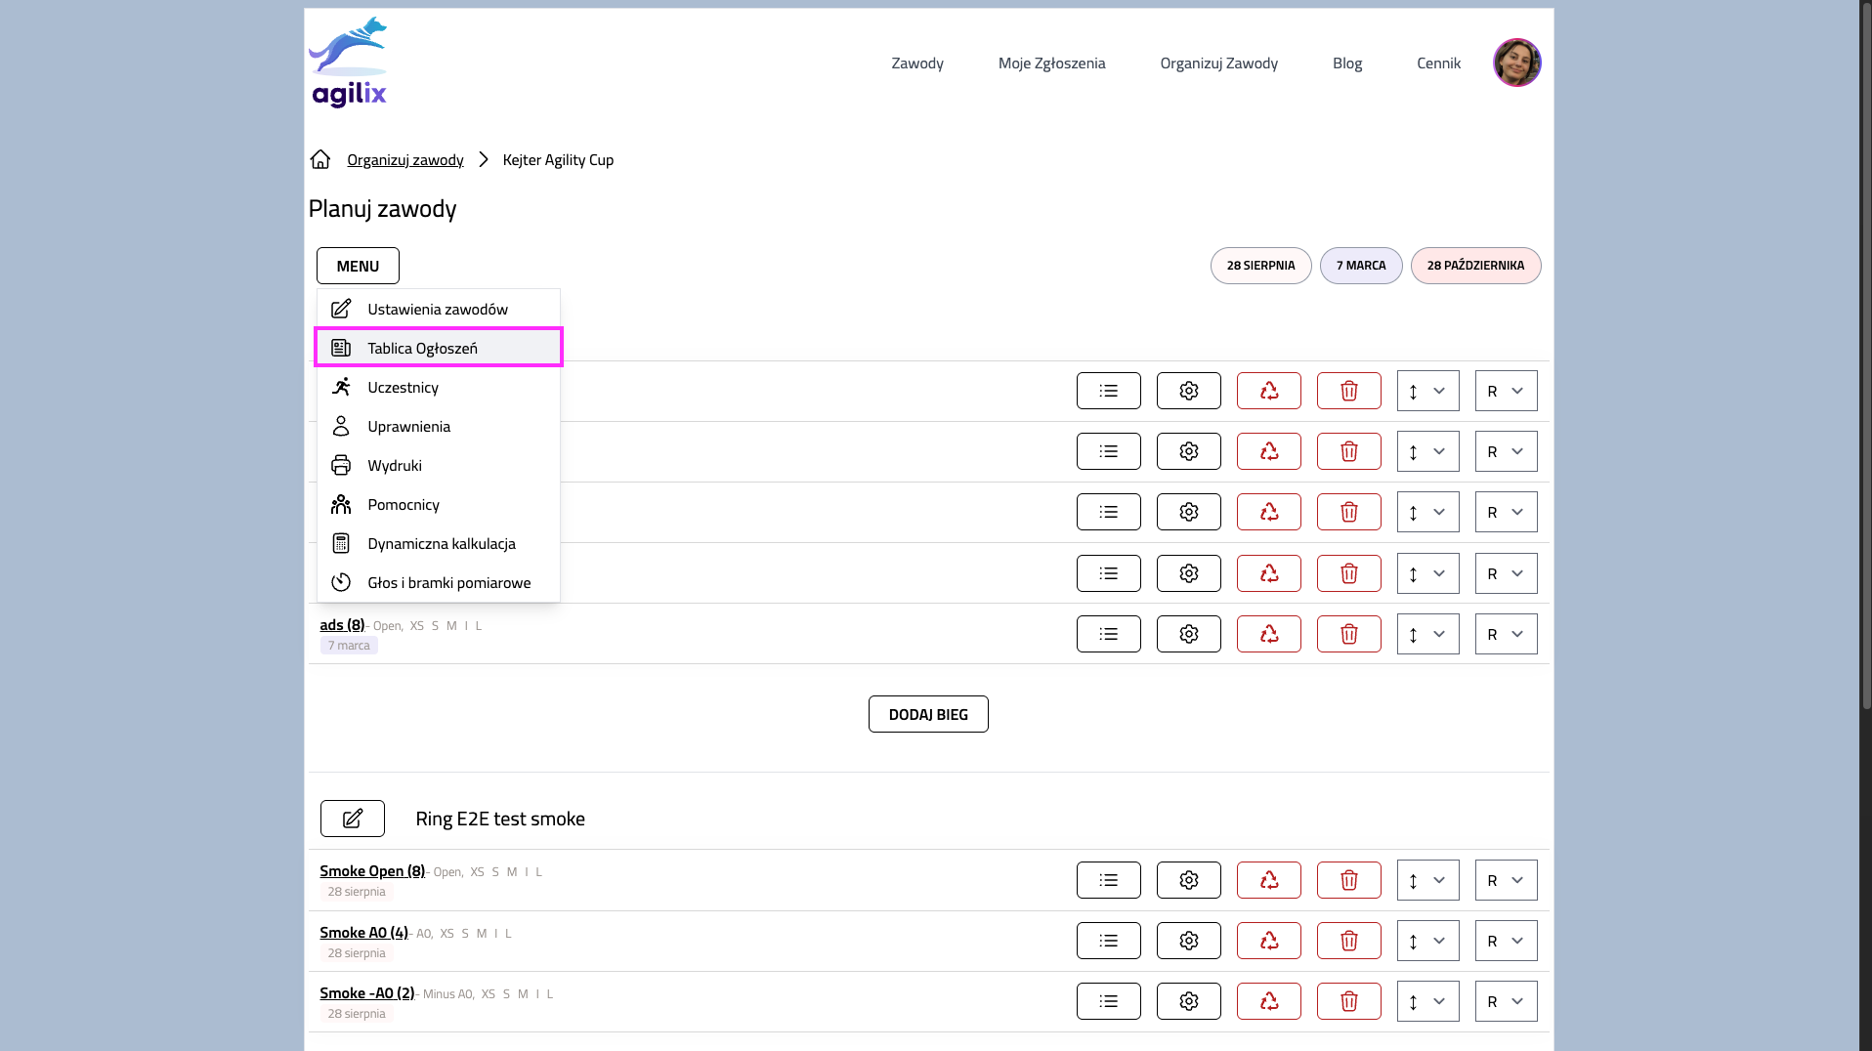Image resolution: width=1872 pixels, height=1051 pixels.
Task: Toggle the 28 SIERPNIA date filter
Action: (1260, 266)
